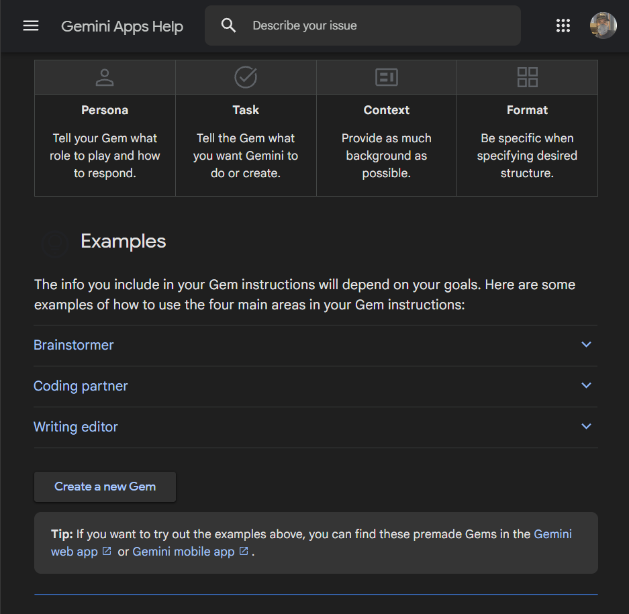Viewport: 629px width, 614px height.
Task: Click the paragraph starting 'The info you include'
Action: (305, 295)
